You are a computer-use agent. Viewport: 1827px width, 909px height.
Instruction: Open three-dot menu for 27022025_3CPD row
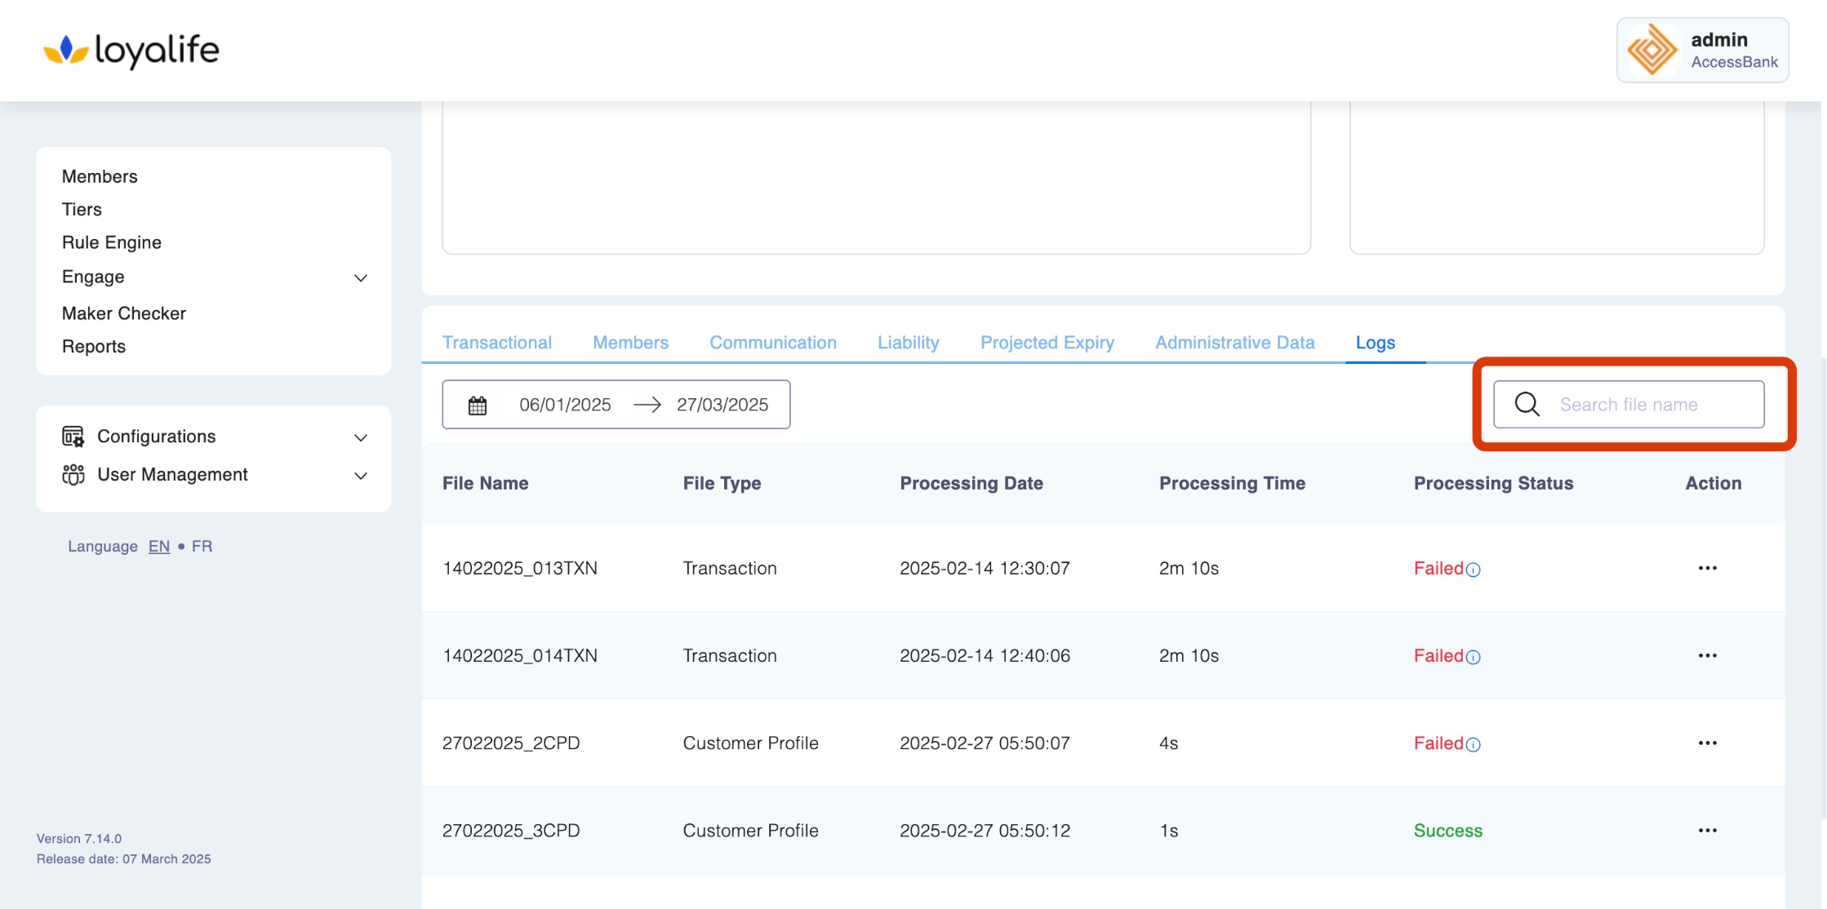[1707, 831]
